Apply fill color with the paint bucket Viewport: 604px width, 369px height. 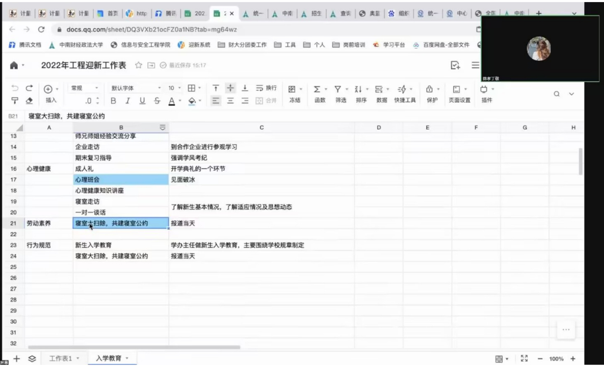click(192, 101)
